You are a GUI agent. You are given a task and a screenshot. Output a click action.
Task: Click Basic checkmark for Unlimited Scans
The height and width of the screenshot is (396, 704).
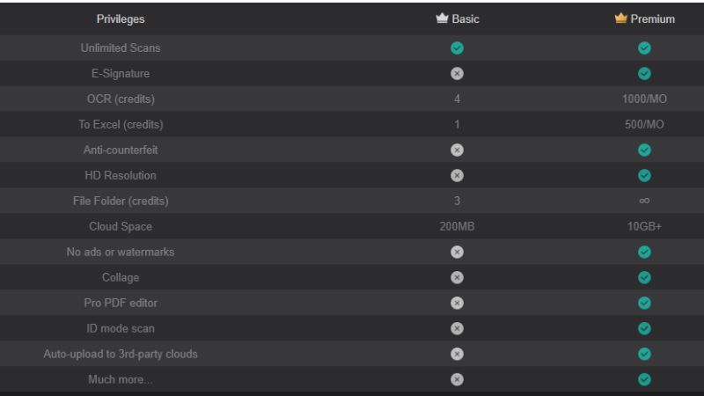pos(457,48)
